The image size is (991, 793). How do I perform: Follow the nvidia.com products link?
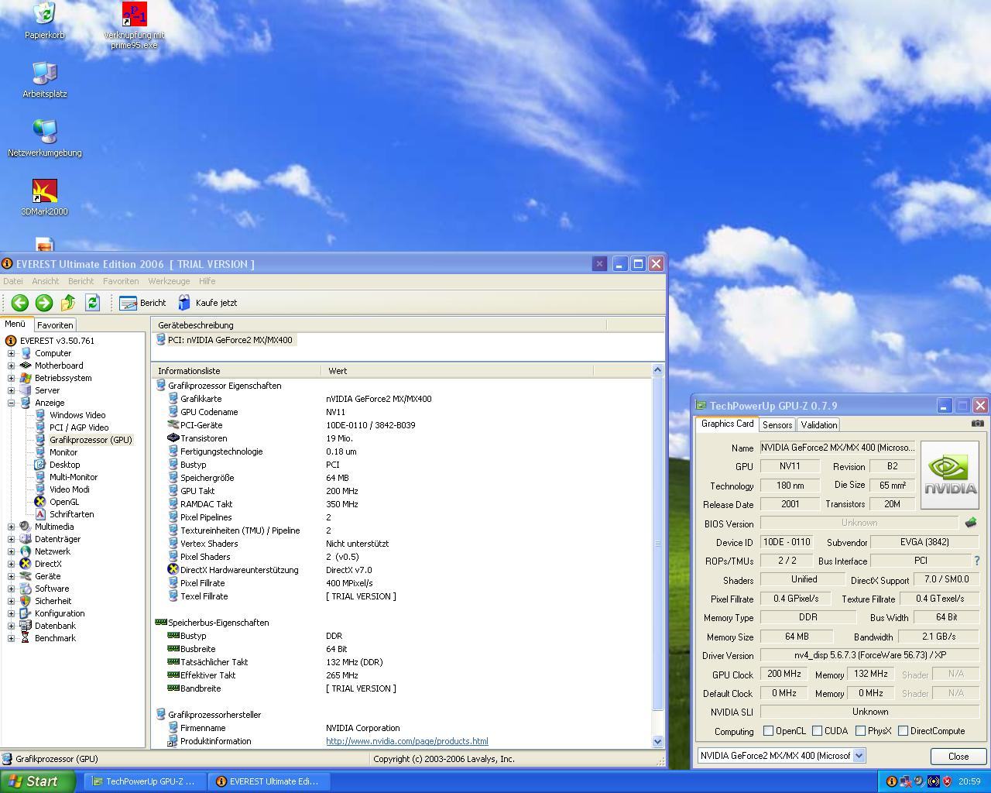click(406, 741)
